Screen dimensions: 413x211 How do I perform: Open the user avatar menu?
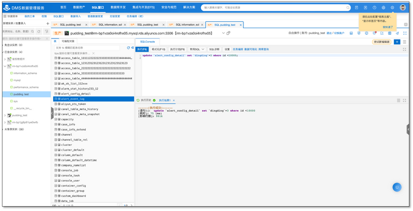(403, 8)
